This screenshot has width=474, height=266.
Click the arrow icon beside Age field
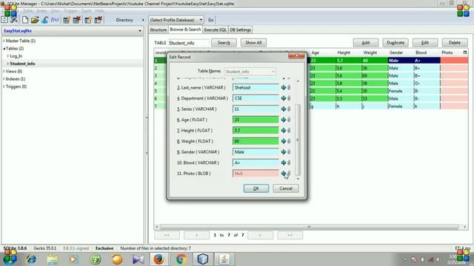pyautogui.click(x=284, y=120)
